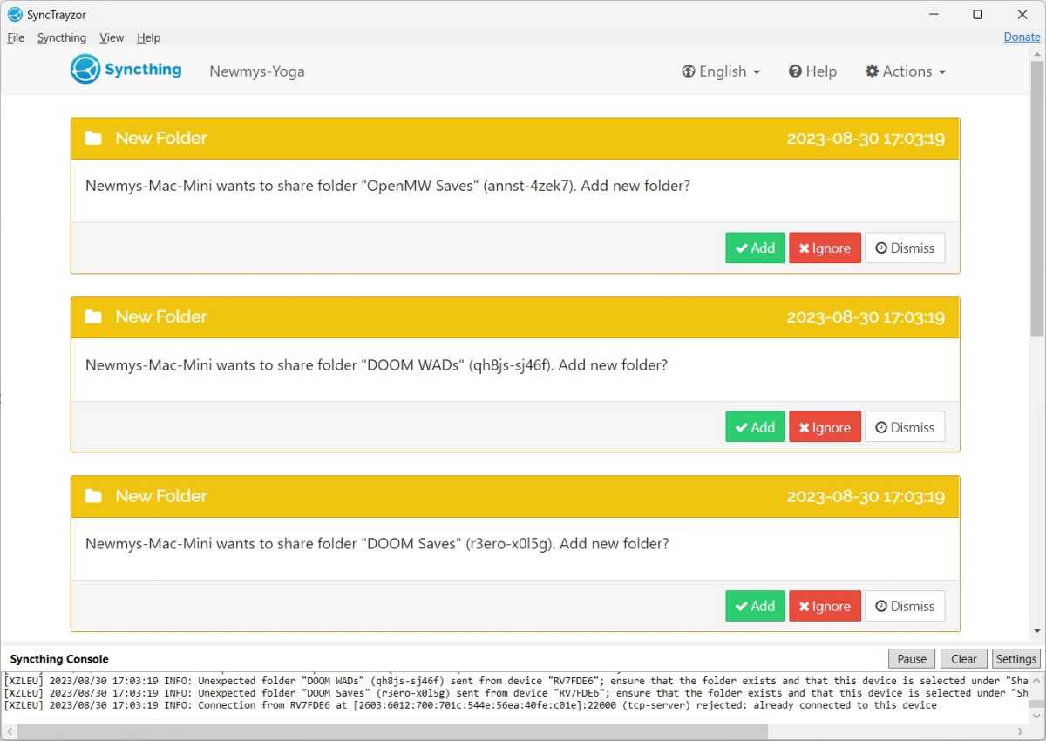1046x741 pixels.
Task: Dismiss the DOOM Saves notification
Action: pos(905,606)
